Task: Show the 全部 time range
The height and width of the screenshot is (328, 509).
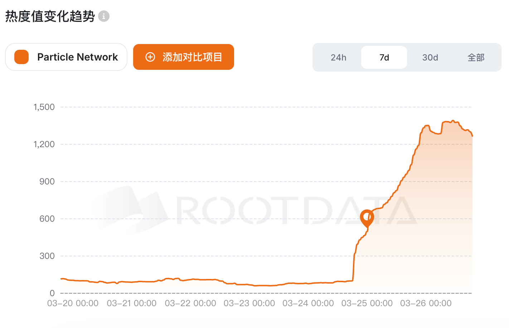Action: [x=476, y=57]
